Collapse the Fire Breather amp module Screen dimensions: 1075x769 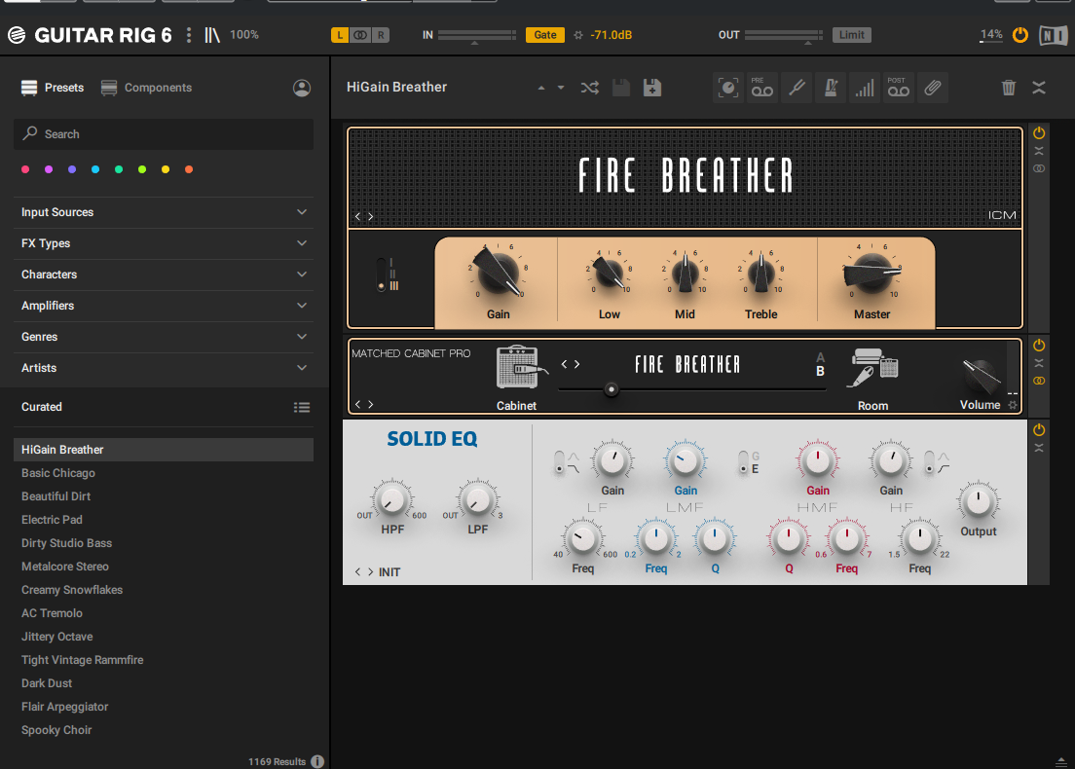pyautogui.click(x=1039, y=151)
